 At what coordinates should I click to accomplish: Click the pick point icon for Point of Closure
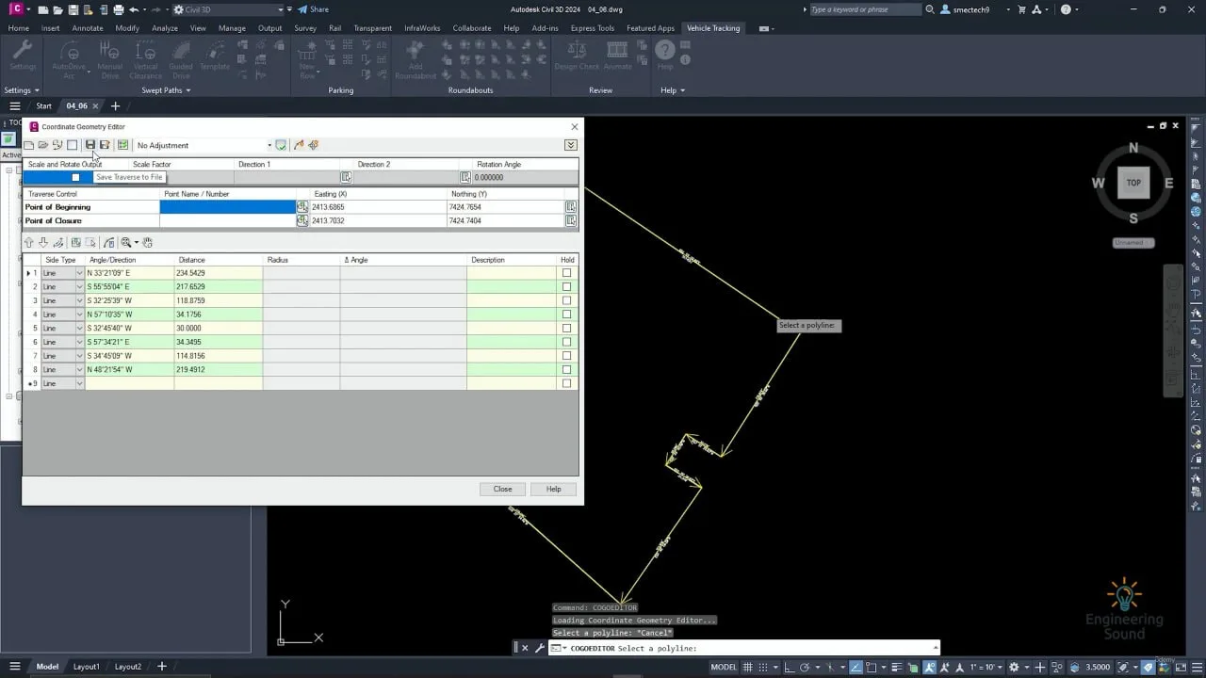pyautogui.click(x=302, y=220)
